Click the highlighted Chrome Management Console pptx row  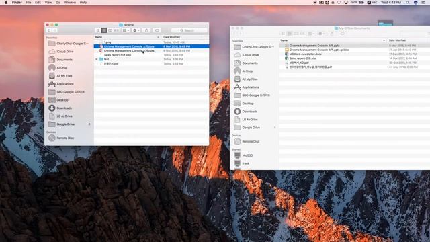tap(151, 46)
